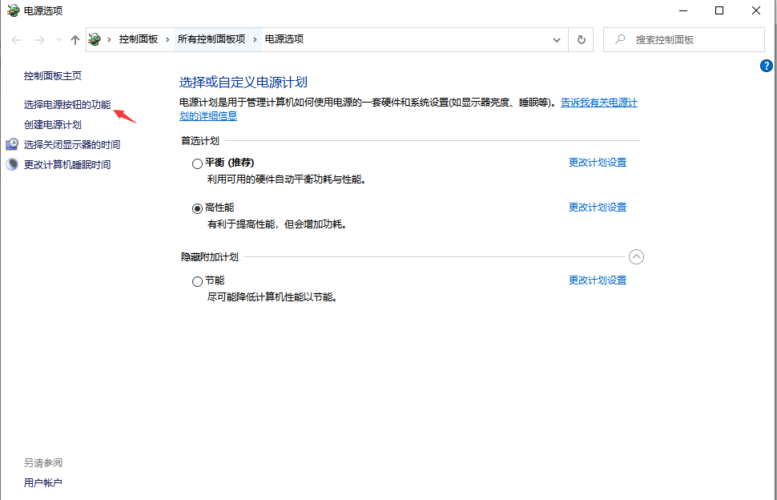
Task: Open the address bar dropdown arrow
Action: 557,38
